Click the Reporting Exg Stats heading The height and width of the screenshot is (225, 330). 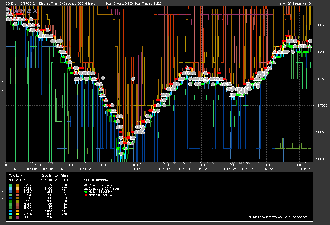(55, 176)
